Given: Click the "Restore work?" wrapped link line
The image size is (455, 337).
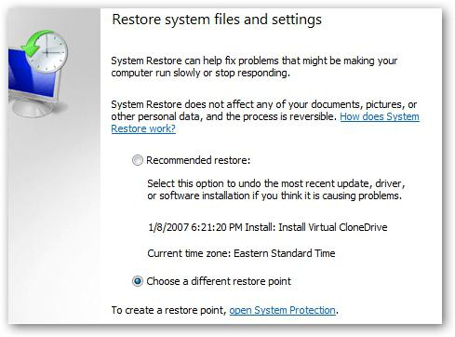Looking at the screenshot, I should click(143, 128).
